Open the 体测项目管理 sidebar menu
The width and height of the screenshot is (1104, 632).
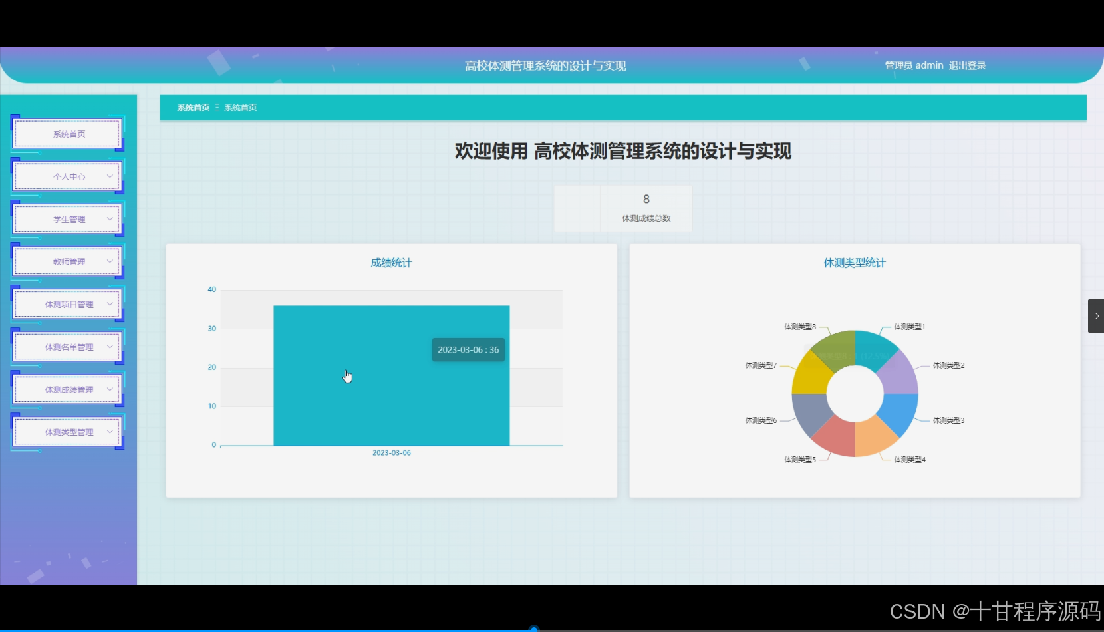[x=67, y=304]
